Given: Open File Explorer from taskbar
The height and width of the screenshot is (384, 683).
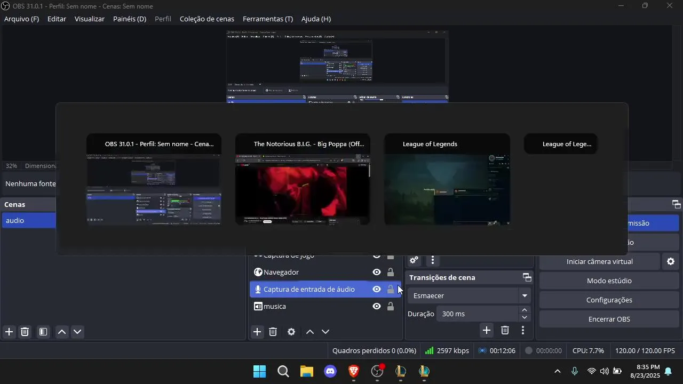Looking at the screenshot, I should click(307, 371).
